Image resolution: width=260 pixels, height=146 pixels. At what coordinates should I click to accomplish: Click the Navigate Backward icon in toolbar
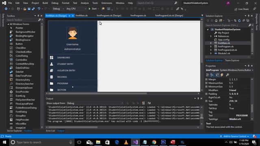tap(6, 9)
